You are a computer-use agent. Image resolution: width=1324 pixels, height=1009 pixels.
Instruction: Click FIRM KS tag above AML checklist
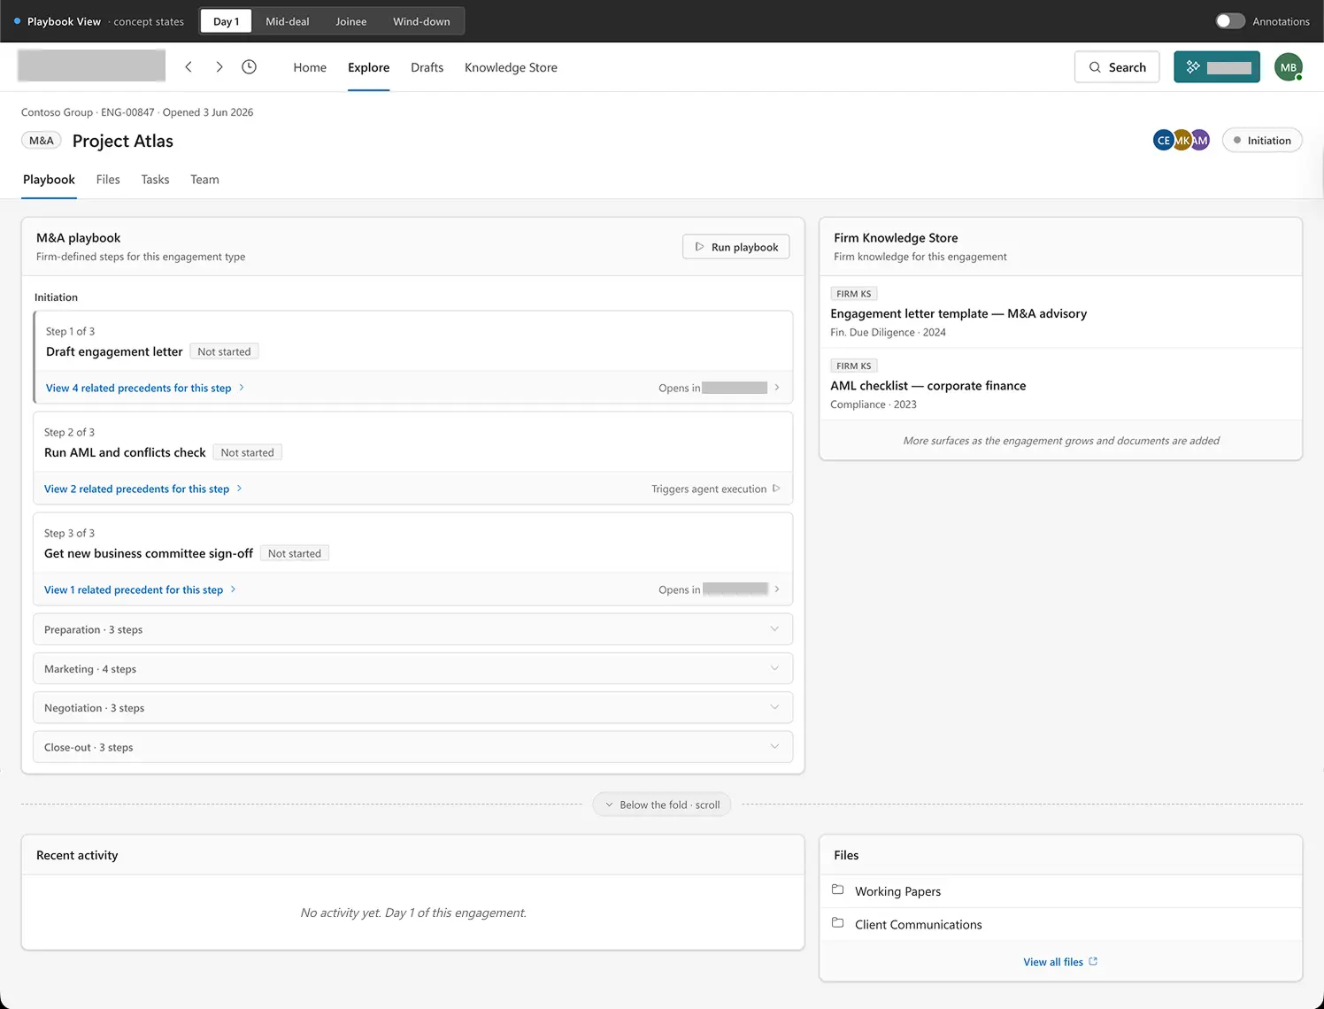tap(853, 366)
